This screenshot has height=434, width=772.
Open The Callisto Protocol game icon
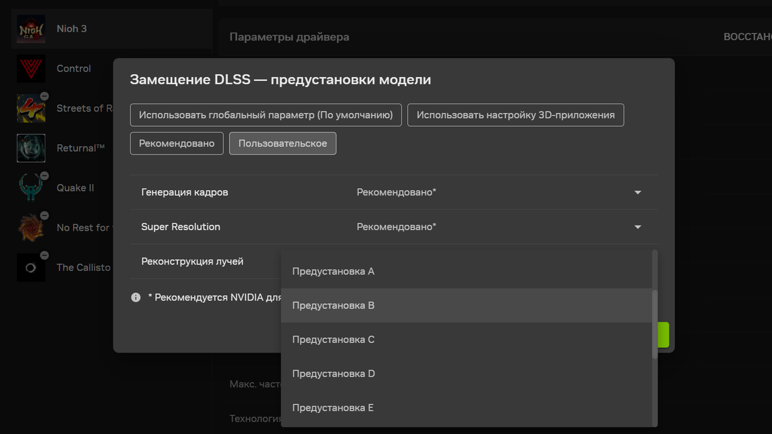(x=31, y=268)
